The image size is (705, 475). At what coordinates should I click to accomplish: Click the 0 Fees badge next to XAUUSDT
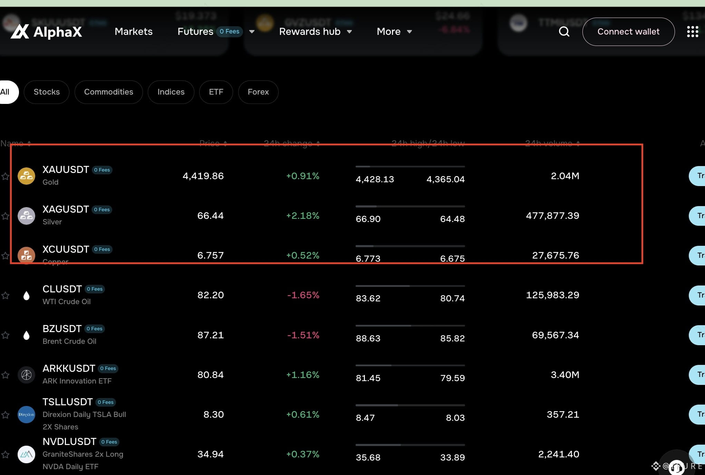click(102, 170)
